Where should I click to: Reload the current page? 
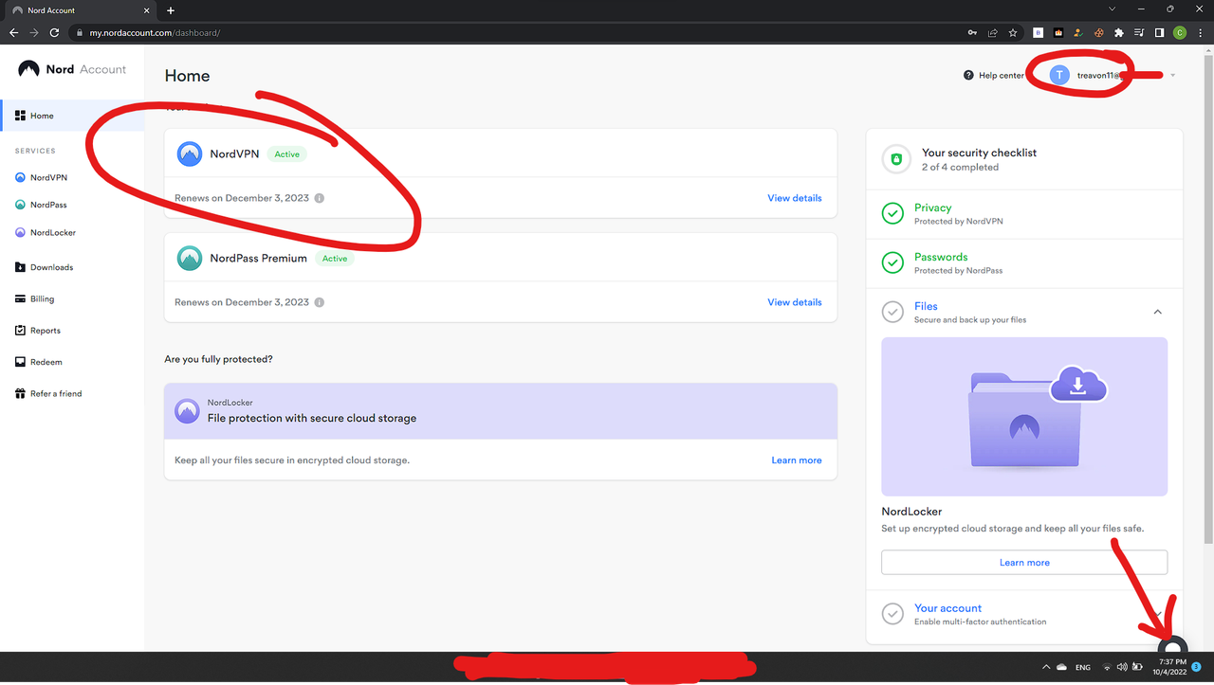click(x=54, y=32)
